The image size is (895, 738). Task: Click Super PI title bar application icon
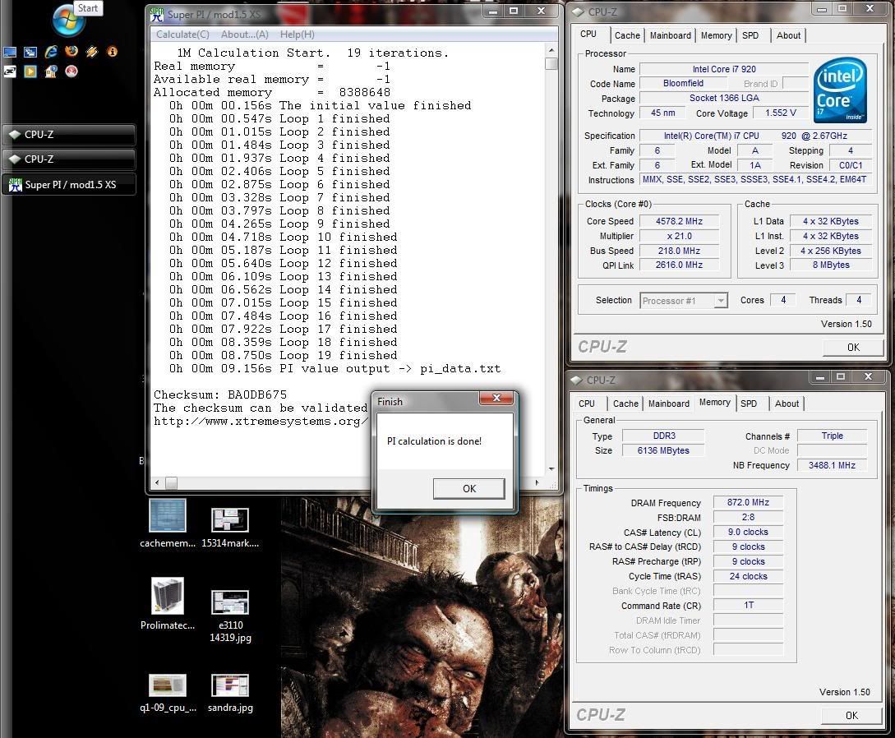156,15
